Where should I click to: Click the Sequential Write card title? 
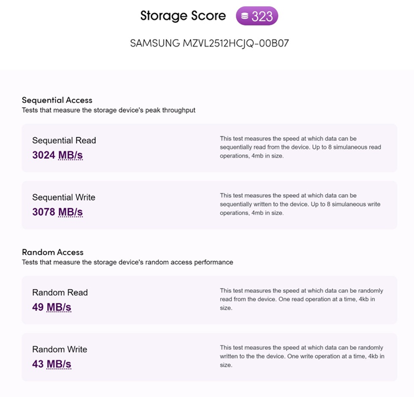pyautogui.click(x=64, y=197)
